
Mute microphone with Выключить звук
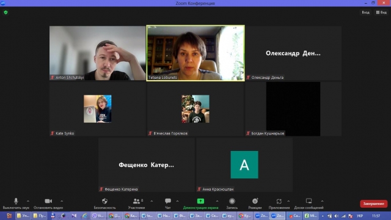click(16, 204)
